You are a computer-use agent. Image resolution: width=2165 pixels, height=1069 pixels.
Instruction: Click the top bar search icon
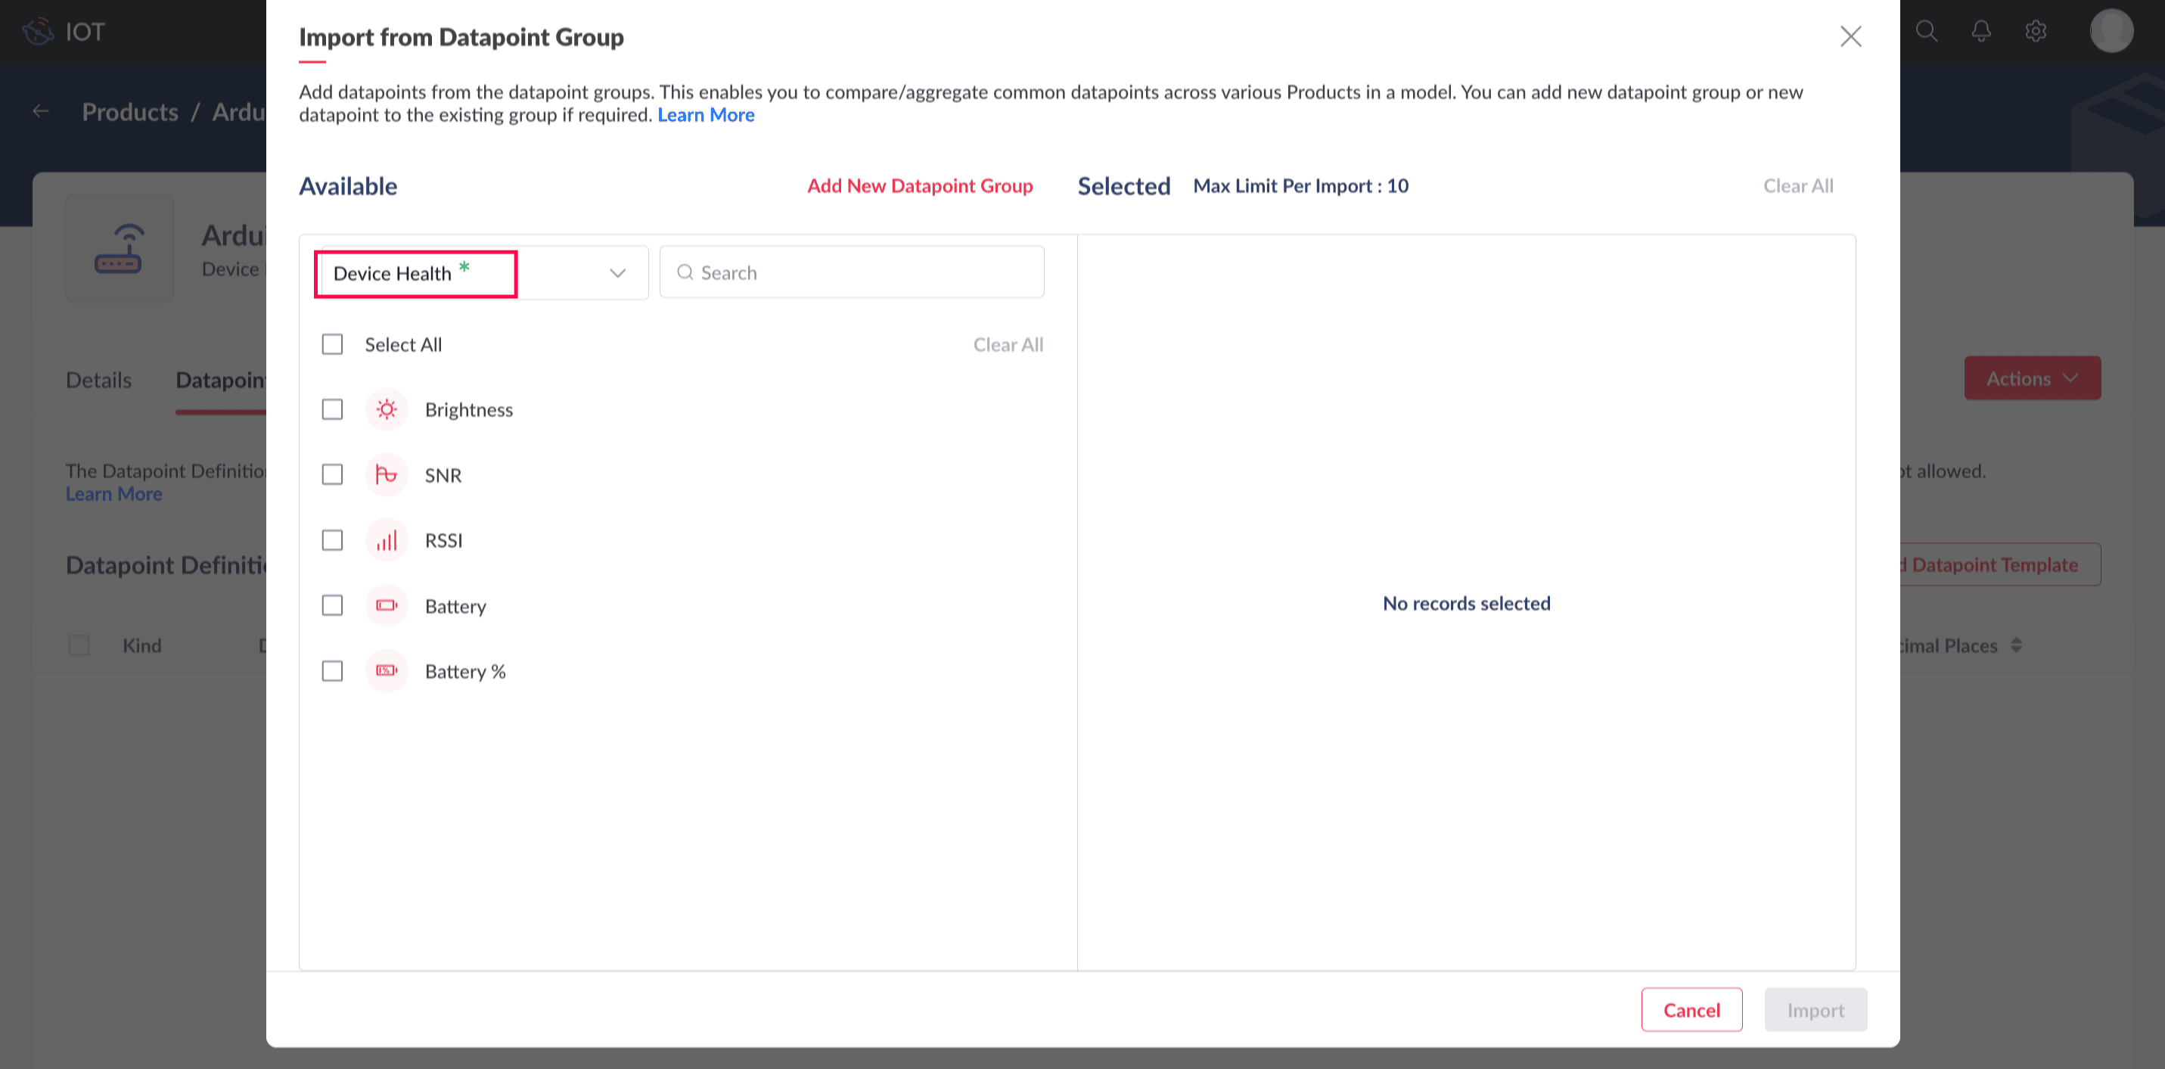point(1926,32)
